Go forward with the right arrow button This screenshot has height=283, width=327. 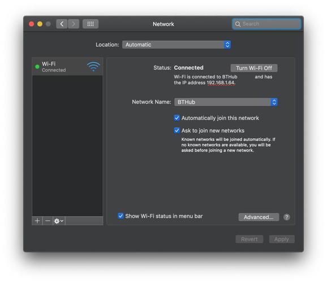tap(74, 24)
